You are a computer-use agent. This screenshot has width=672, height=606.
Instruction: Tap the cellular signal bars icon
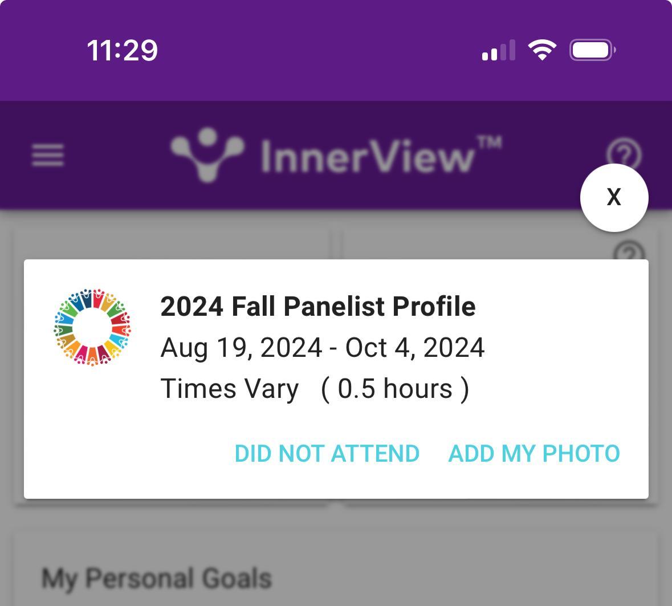[499, 50]
